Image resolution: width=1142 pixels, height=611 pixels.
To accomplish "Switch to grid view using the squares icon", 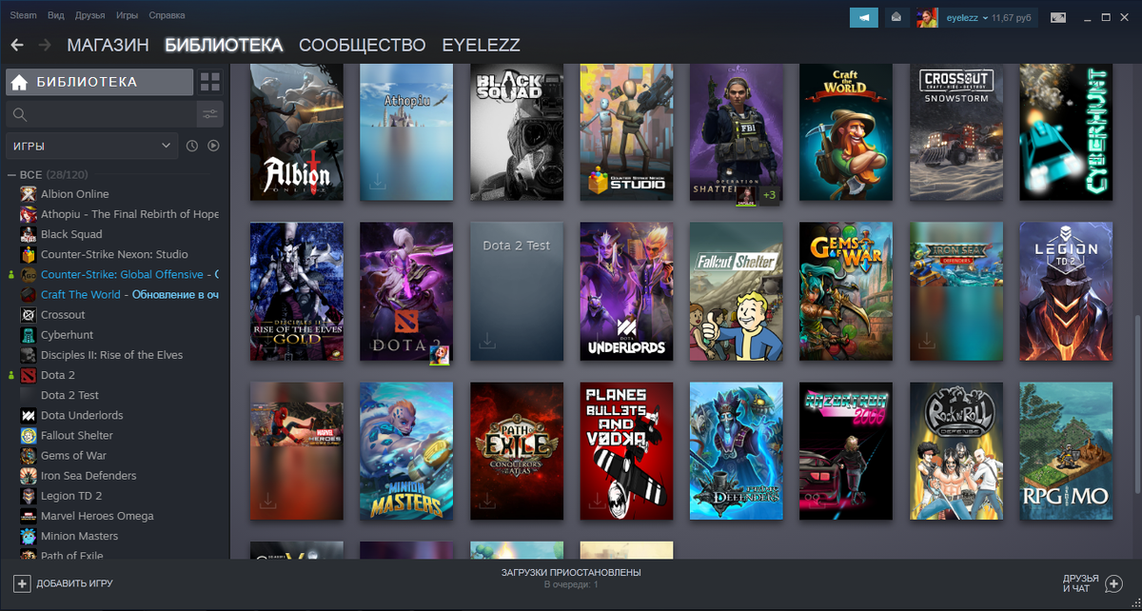I will tap(209, 82).
